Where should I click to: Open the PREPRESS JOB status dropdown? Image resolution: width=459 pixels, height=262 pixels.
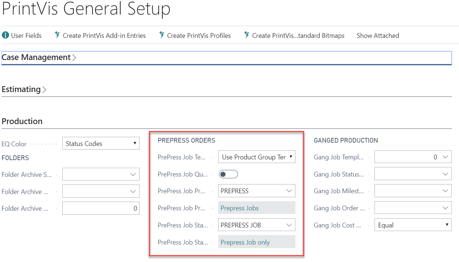click(256, 225)
